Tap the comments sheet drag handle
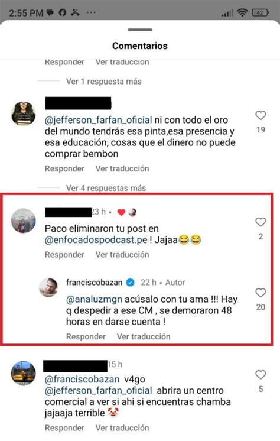 (140, 30)
